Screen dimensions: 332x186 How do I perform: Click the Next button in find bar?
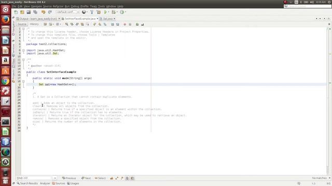pyautogui.click(x=86, y=178)
